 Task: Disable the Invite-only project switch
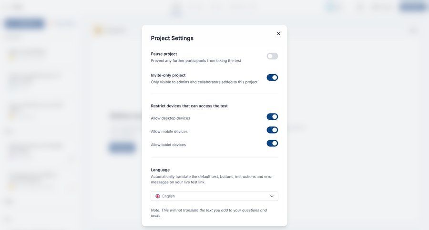[272, 77]
